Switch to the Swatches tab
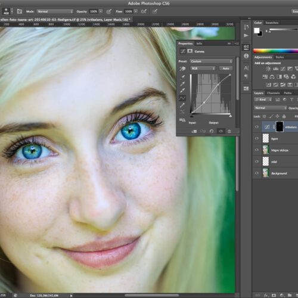 point(272,23)
